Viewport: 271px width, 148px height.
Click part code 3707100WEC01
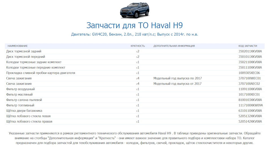point(250,78)
